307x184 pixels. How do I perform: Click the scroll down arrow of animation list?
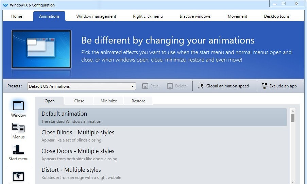coord(293,182)
